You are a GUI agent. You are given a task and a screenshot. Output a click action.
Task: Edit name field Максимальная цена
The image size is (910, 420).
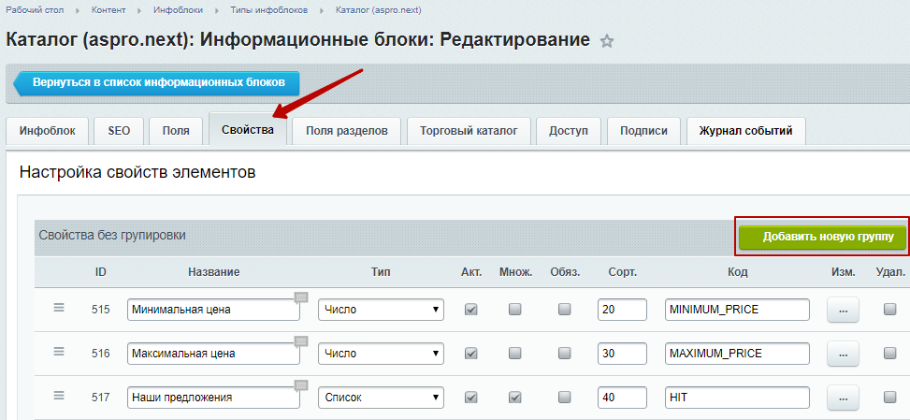pos(213,354)
